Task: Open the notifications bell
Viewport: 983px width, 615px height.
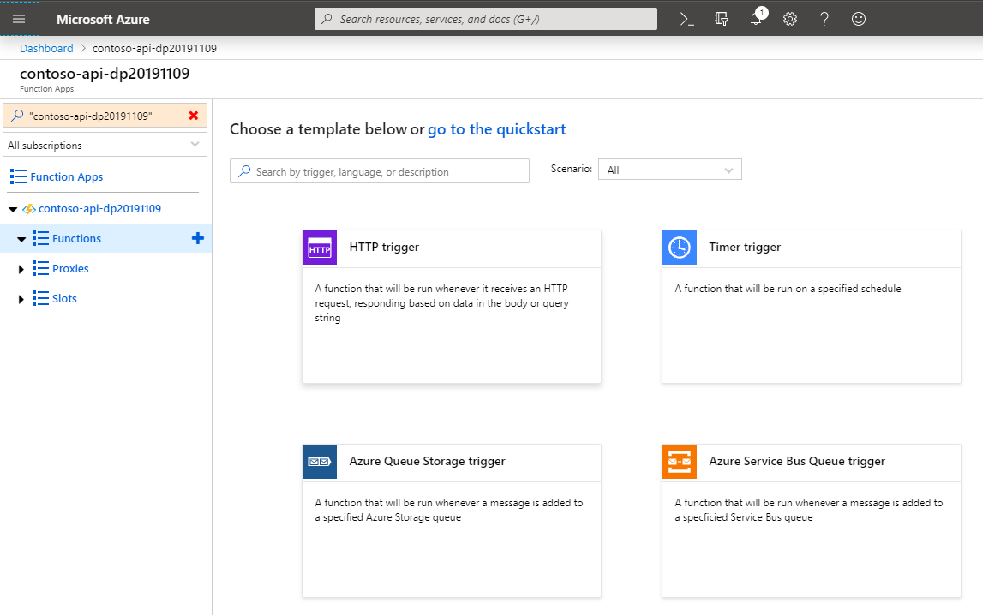Action: (755, 18)
